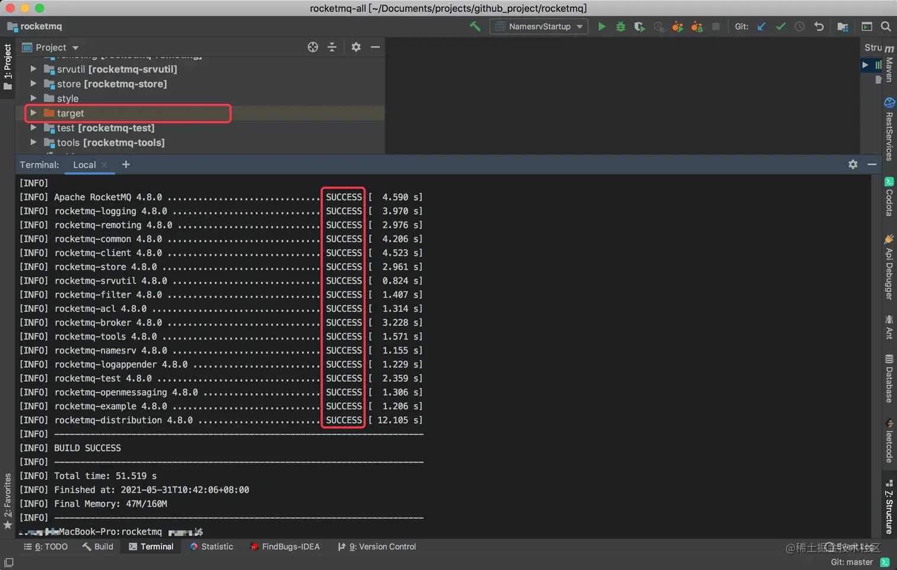Switch to the Terminal tool window tab
Screen dimensions: 897x570
pyautogui.click(x=151, y=547)
